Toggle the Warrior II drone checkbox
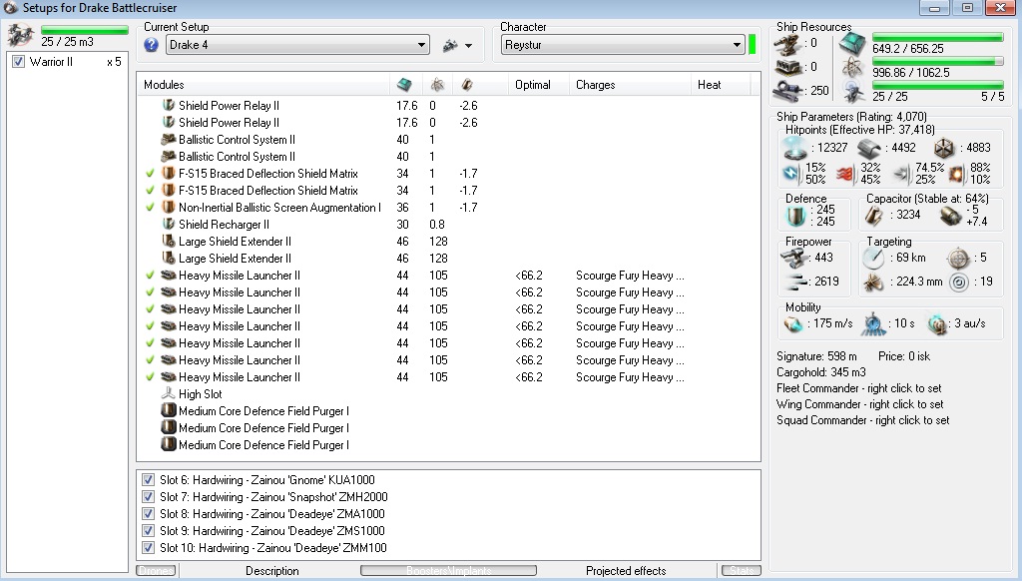 [18, 62]
